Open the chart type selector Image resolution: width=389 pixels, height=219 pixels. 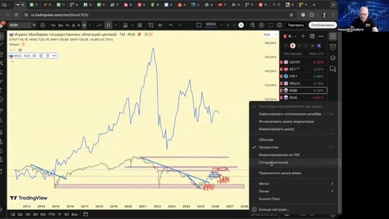(108, 25)
